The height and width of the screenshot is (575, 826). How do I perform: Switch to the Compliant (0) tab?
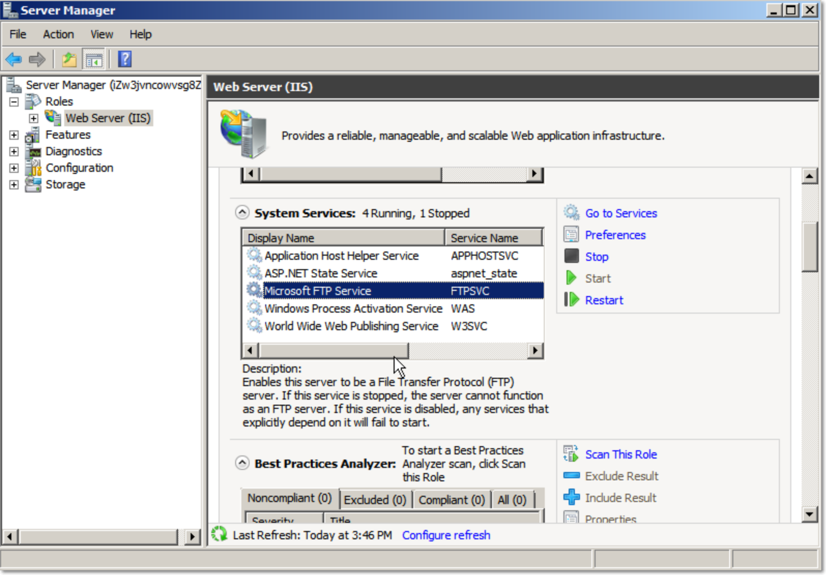(x=451, y=499)
